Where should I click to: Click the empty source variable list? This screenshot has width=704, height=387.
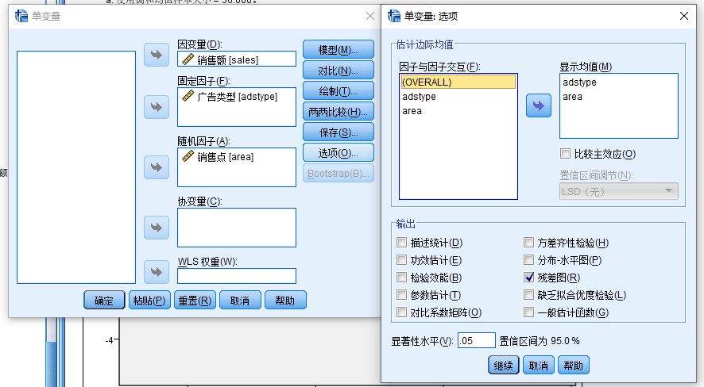76,167
